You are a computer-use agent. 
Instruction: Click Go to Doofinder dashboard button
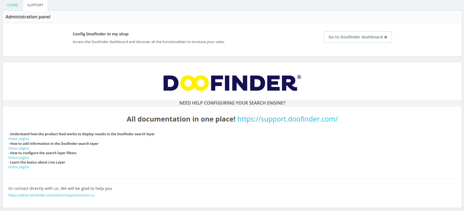coord(357,37)
